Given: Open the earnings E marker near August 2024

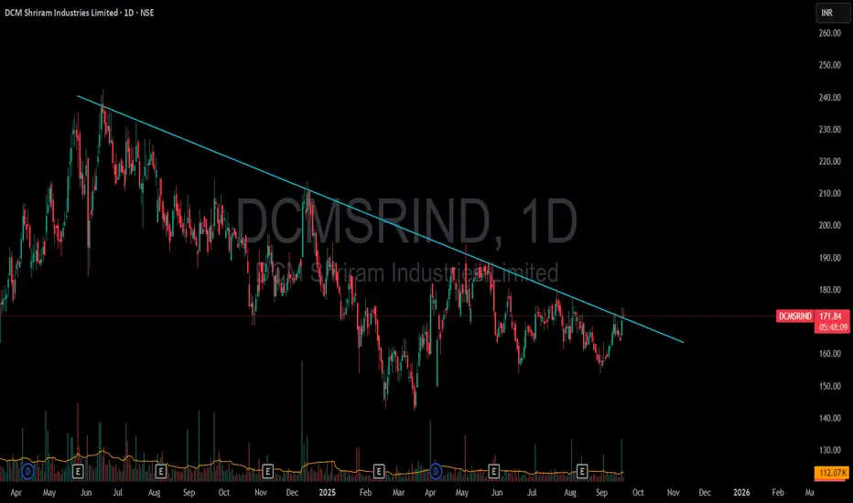Looking at the screenshot, I should tap(160, 471).
